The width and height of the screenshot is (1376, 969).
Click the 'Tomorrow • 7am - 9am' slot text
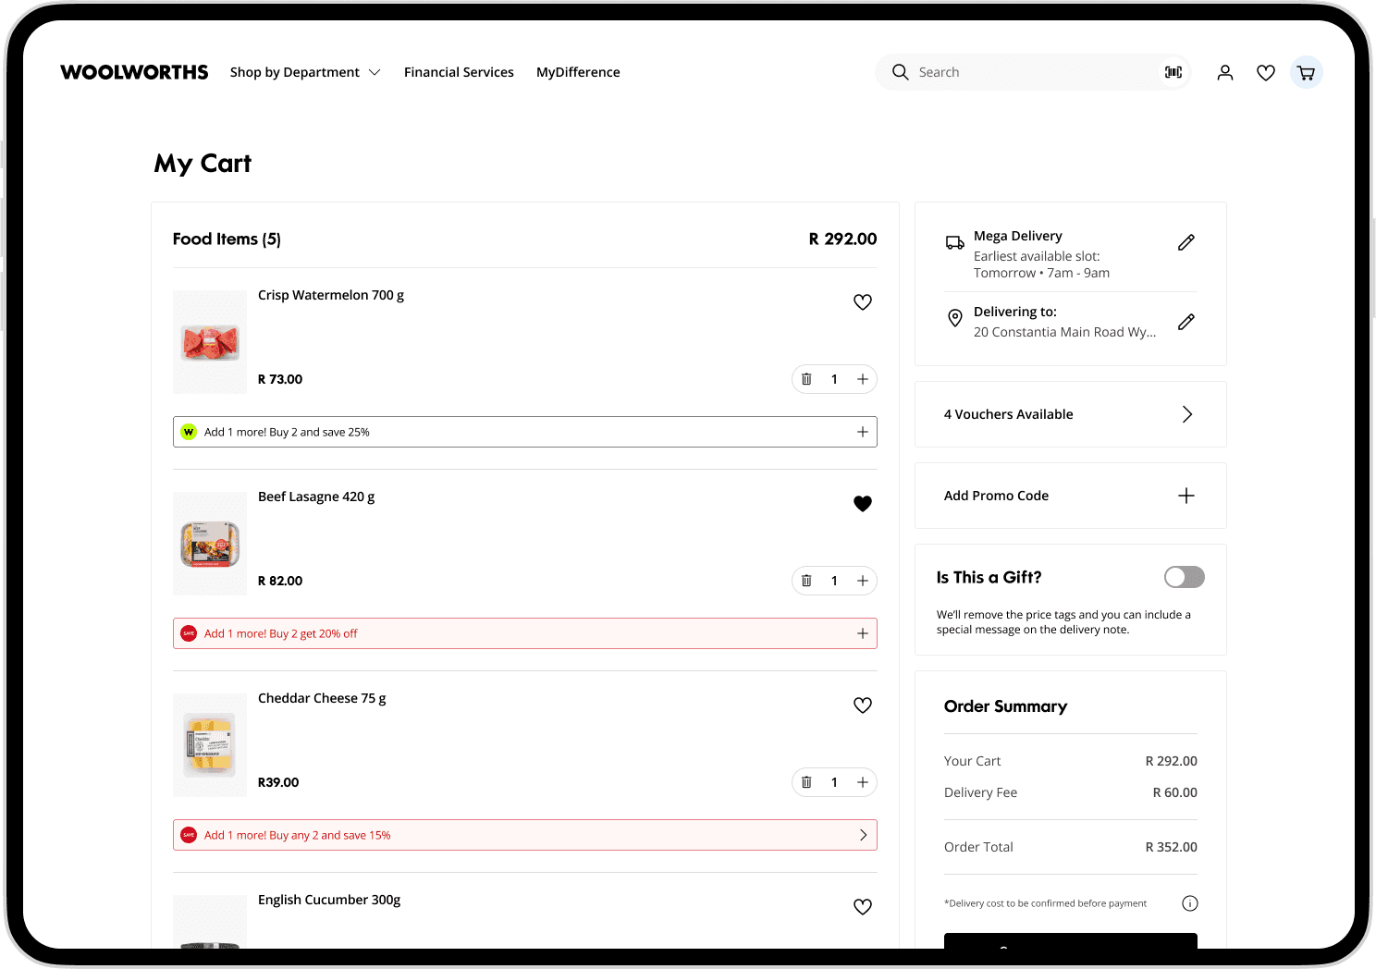(1042, 273)
